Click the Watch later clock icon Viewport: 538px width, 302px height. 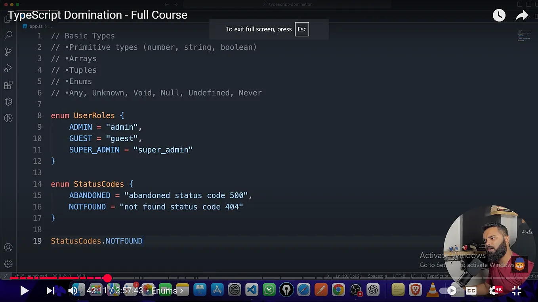(499, 15)
